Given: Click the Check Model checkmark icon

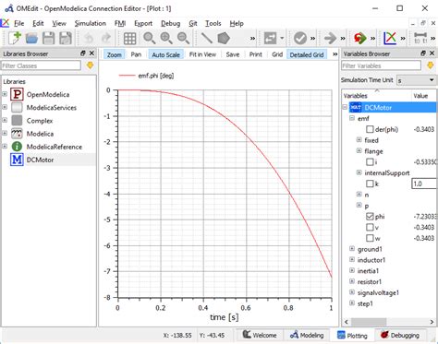Looking at the screenshot, I should [x=300, y=39].
